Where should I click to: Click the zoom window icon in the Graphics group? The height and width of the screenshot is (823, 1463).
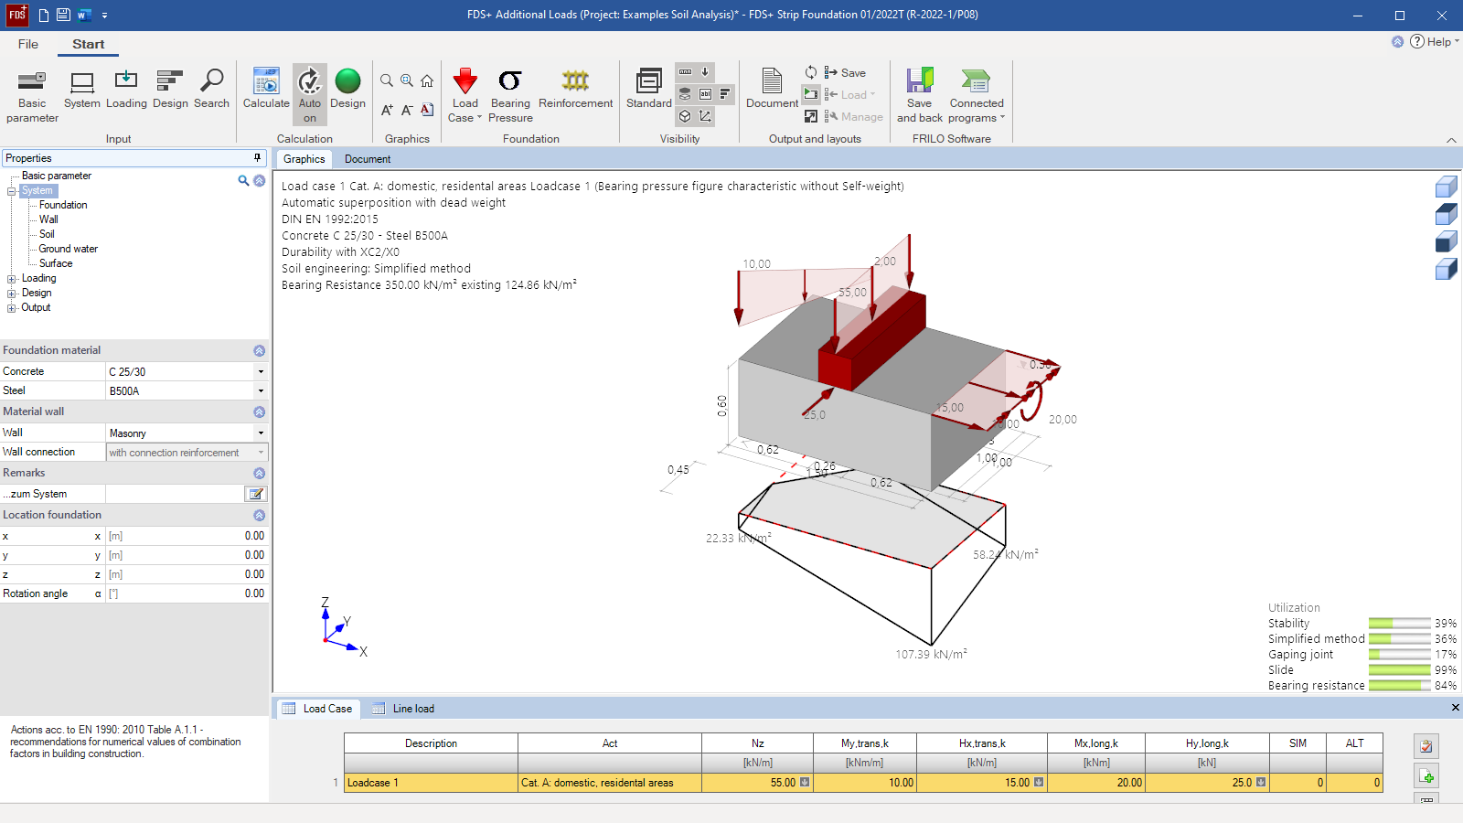point(407,80)
